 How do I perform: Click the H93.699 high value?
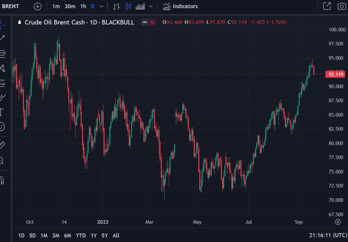194,22
